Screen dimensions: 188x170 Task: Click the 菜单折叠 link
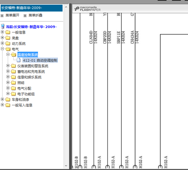pyautogui.click(x=35, y=15)
